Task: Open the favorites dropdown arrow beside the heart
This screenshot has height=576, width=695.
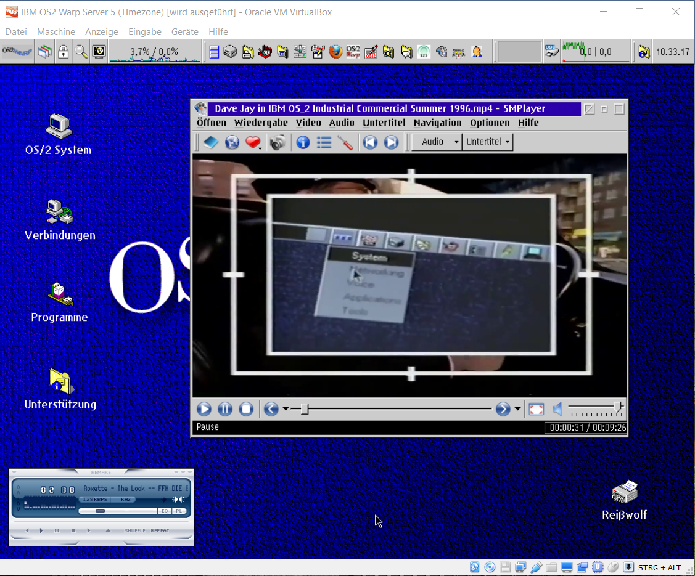Action: click(260, 147)
